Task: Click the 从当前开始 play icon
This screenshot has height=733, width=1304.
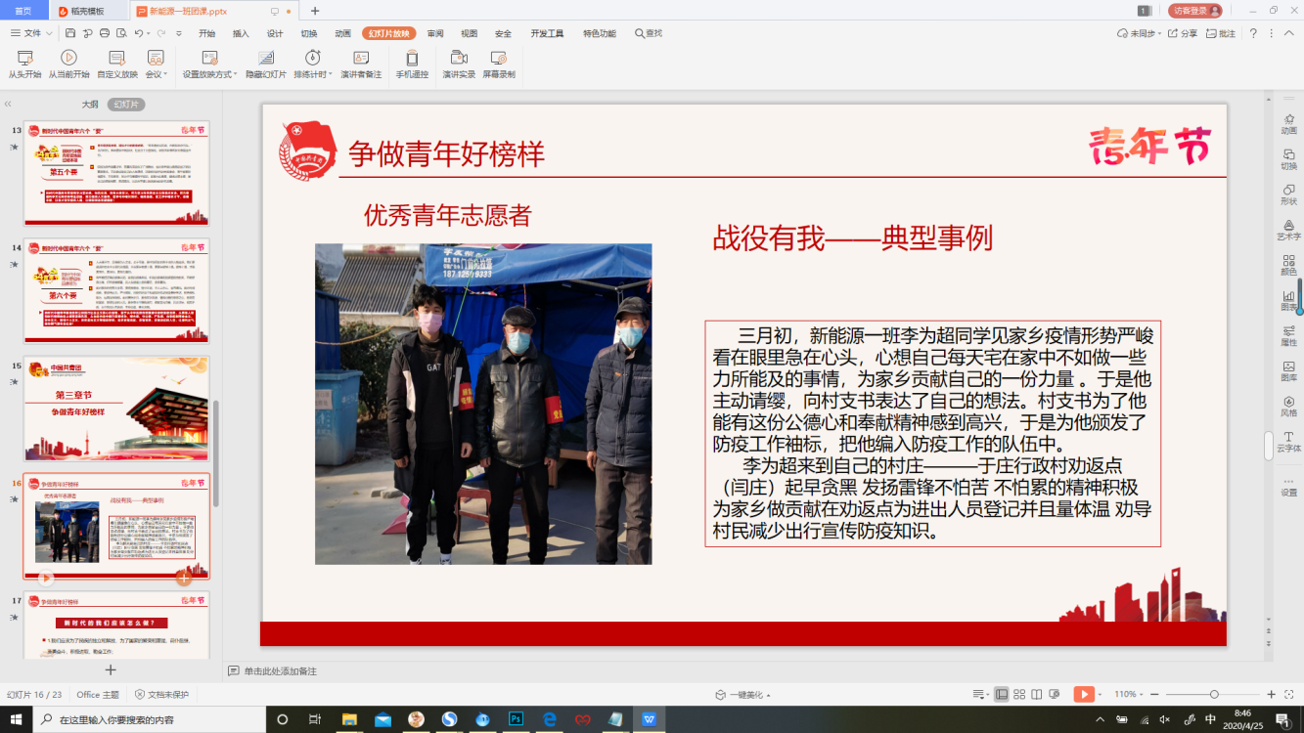Action: 68,58
